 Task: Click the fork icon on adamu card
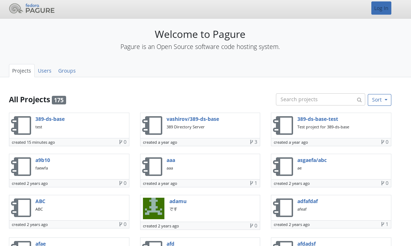tap(251, 226)
